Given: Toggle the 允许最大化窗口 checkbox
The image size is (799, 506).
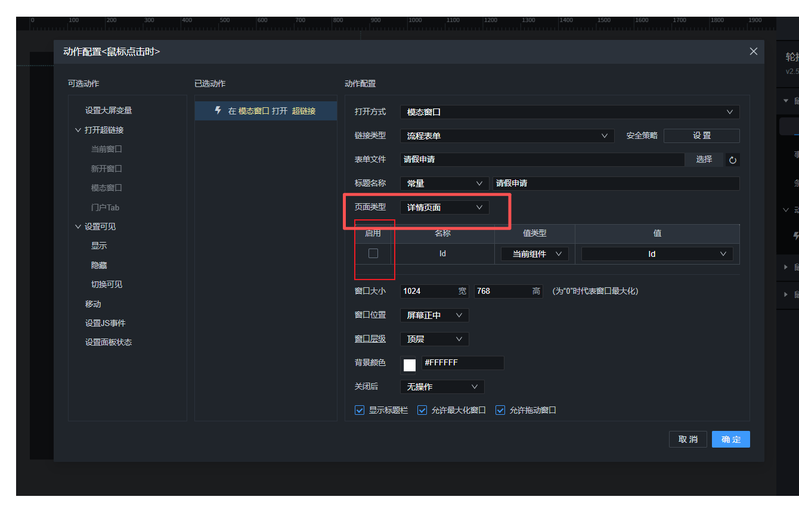Looking at the screenshot, I should [x=422, y=410].
